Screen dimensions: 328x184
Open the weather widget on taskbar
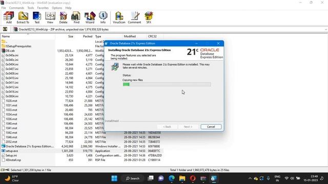point(12,178)
